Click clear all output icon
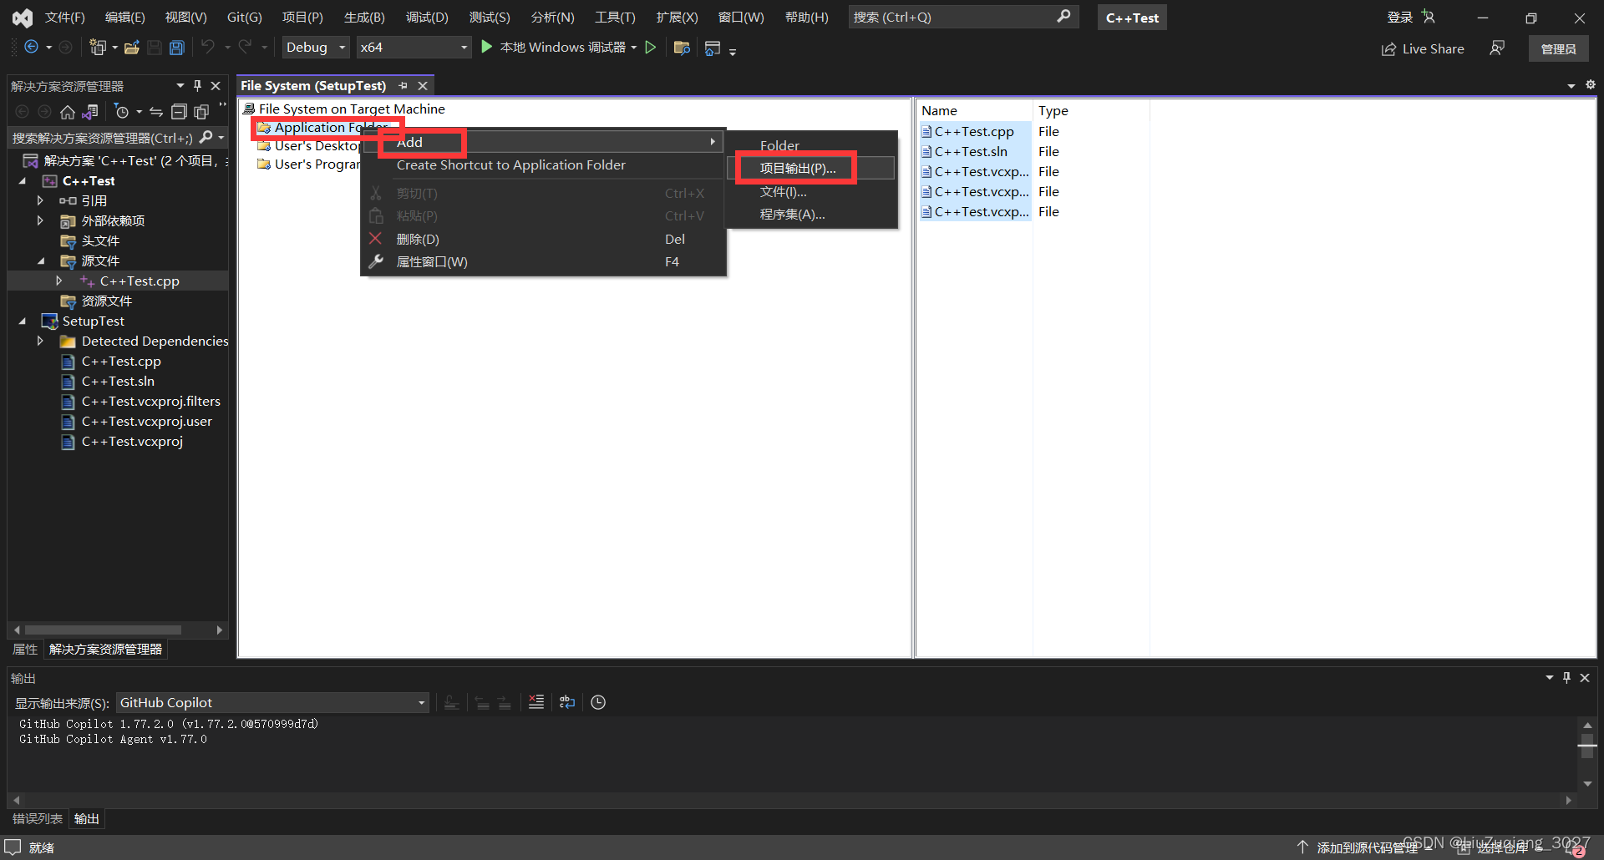 pos(536,702)
